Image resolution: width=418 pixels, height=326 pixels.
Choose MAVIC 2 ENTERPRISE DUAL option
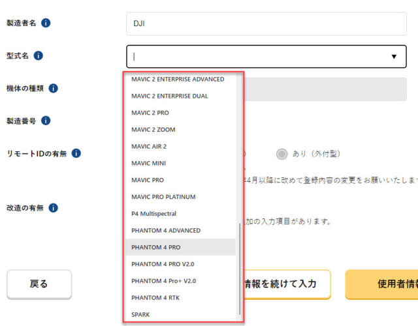point(180,96)
